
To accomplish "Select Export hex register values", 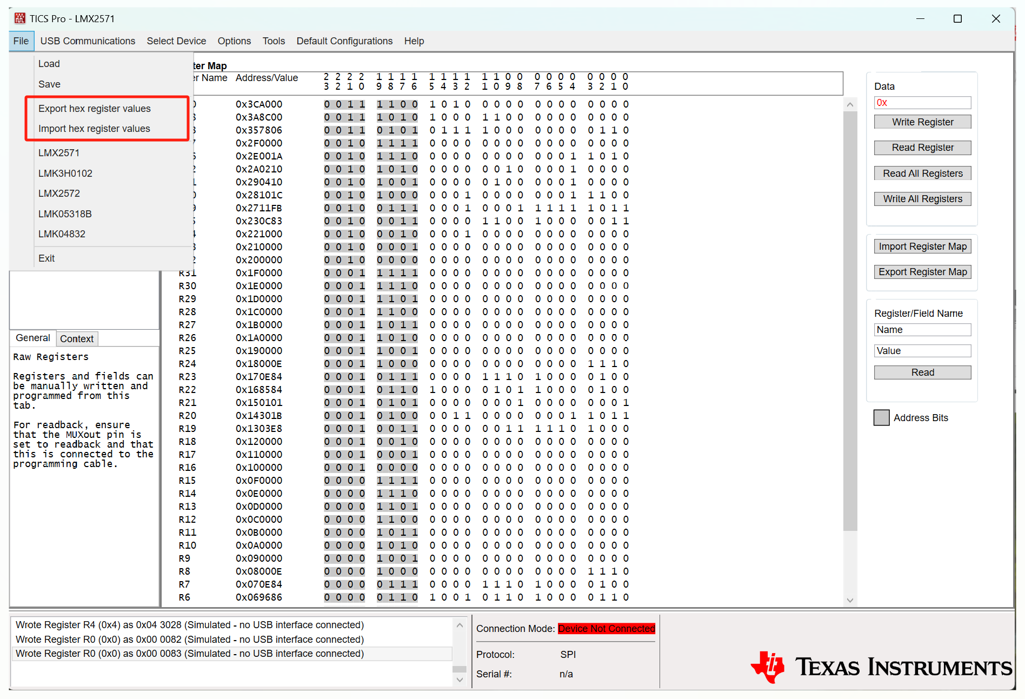I will [x=95, y=109].
